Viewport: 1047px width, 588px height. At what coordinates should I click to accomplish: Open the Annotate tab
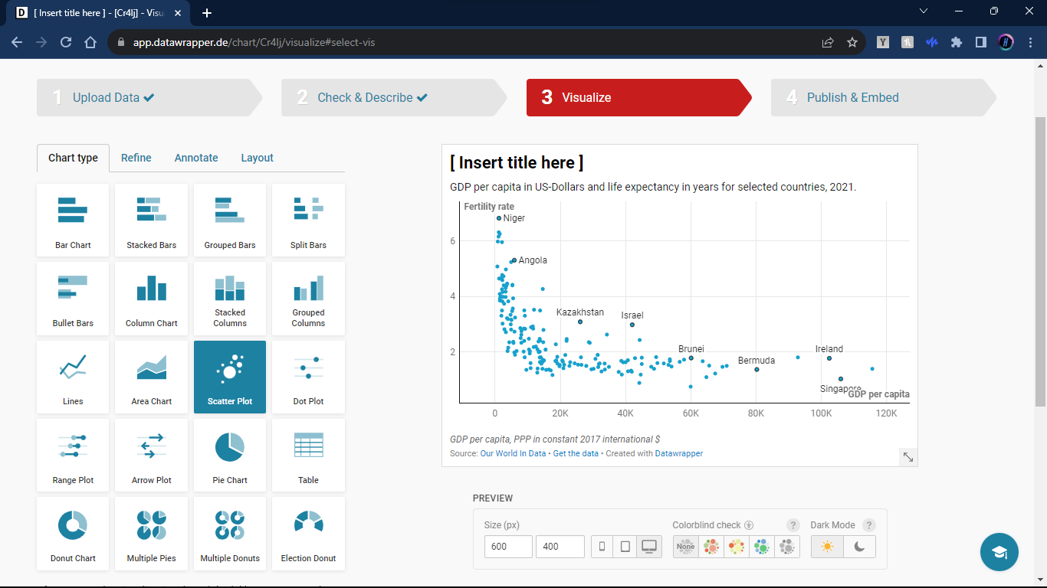coord(196,158)
